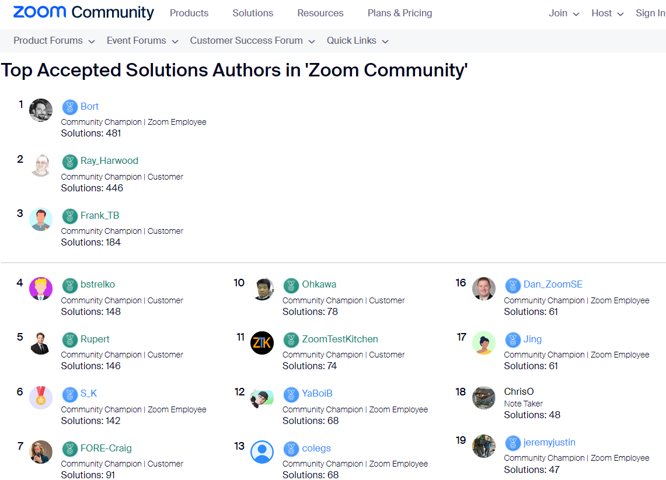Open ZoomTestKitchen's ZTK avatar
Screen dimensions: 666x480
[262, 343]
